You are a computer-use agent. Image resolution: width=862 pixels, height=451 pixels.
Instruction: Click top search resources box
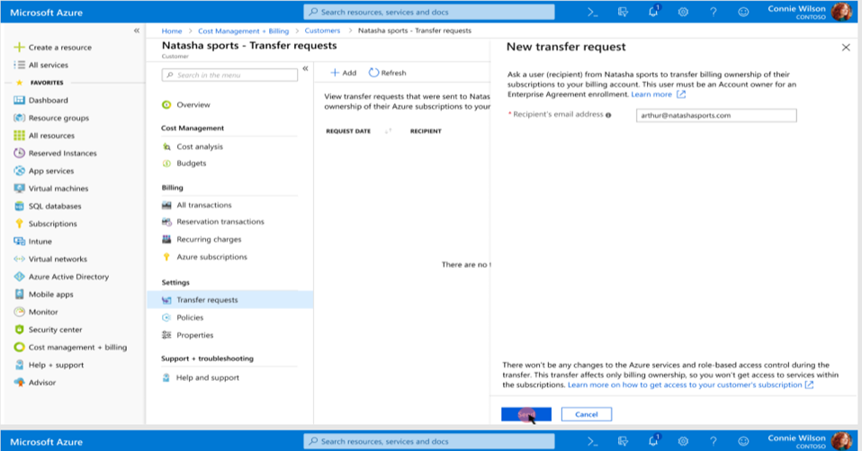coord(429,12)
